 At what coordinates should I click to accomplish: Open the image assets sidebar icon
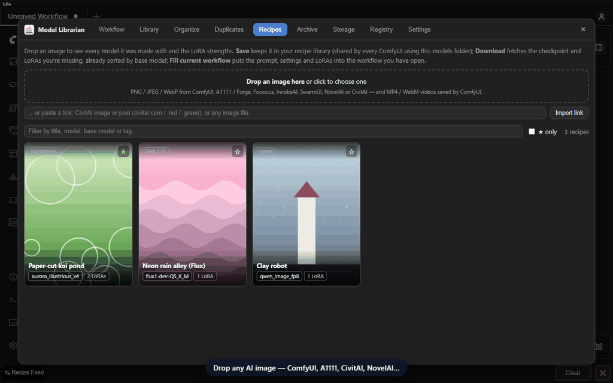pyautogui.click(x=13, y=62)
